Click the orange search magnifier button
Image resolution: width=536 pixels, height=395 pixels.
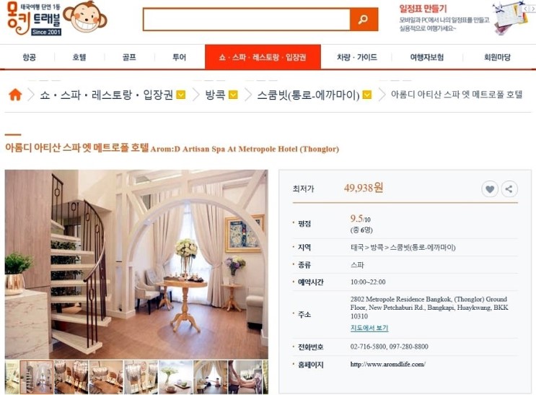(364, 19)
